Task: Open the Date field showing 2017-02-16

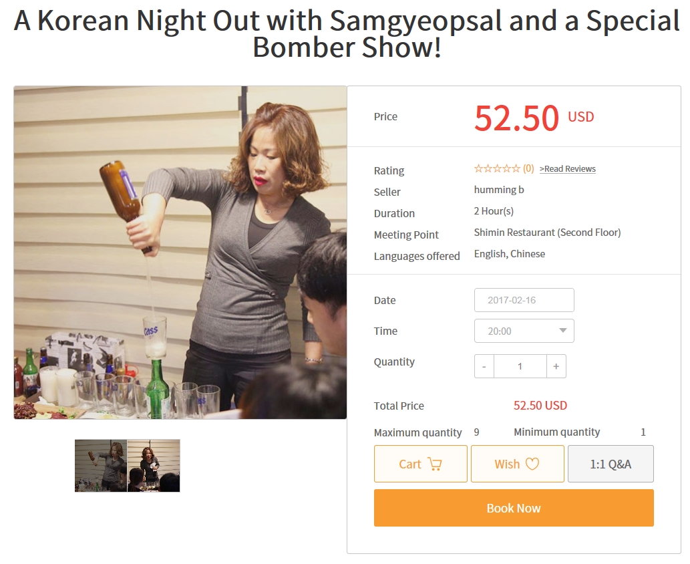Action: click(524, 300)
